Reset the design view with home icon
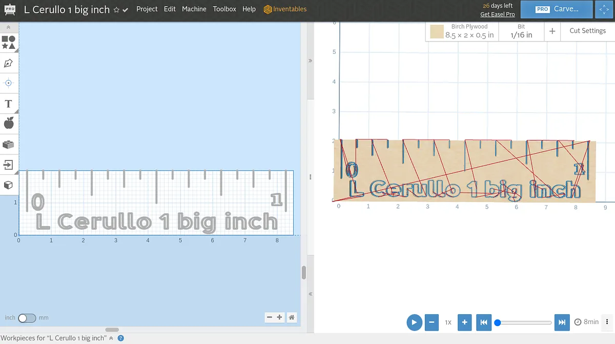Screen dimensions: 615x344 292,317
